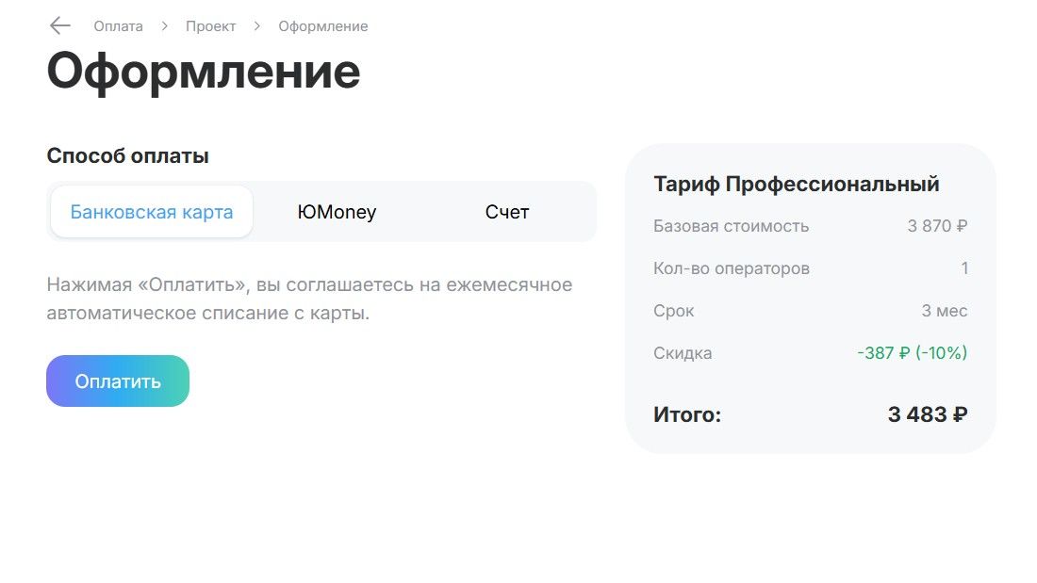
Task: Click the chevron before Оформление breadcrumb
Action: [256, 26]
